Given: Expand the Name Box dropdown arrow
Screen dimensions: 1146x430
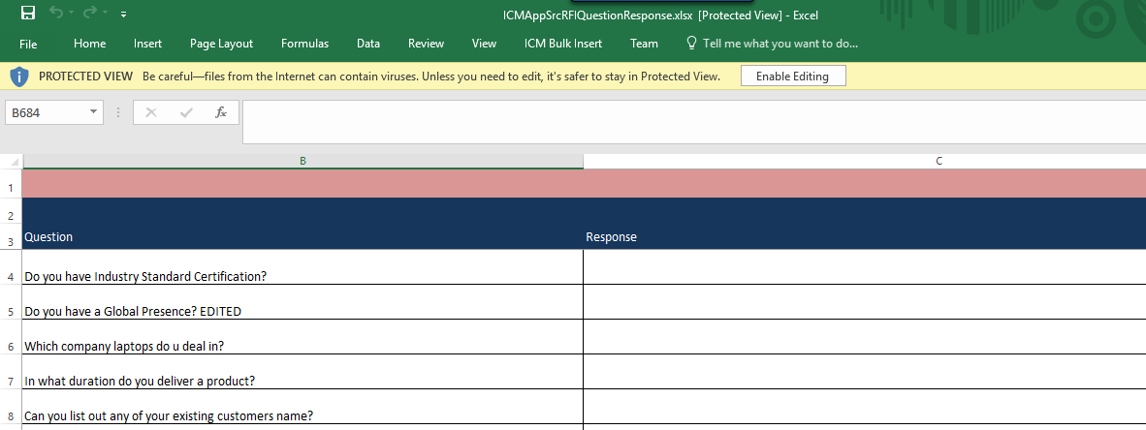Looking at the screenshot, I should 93,112.
